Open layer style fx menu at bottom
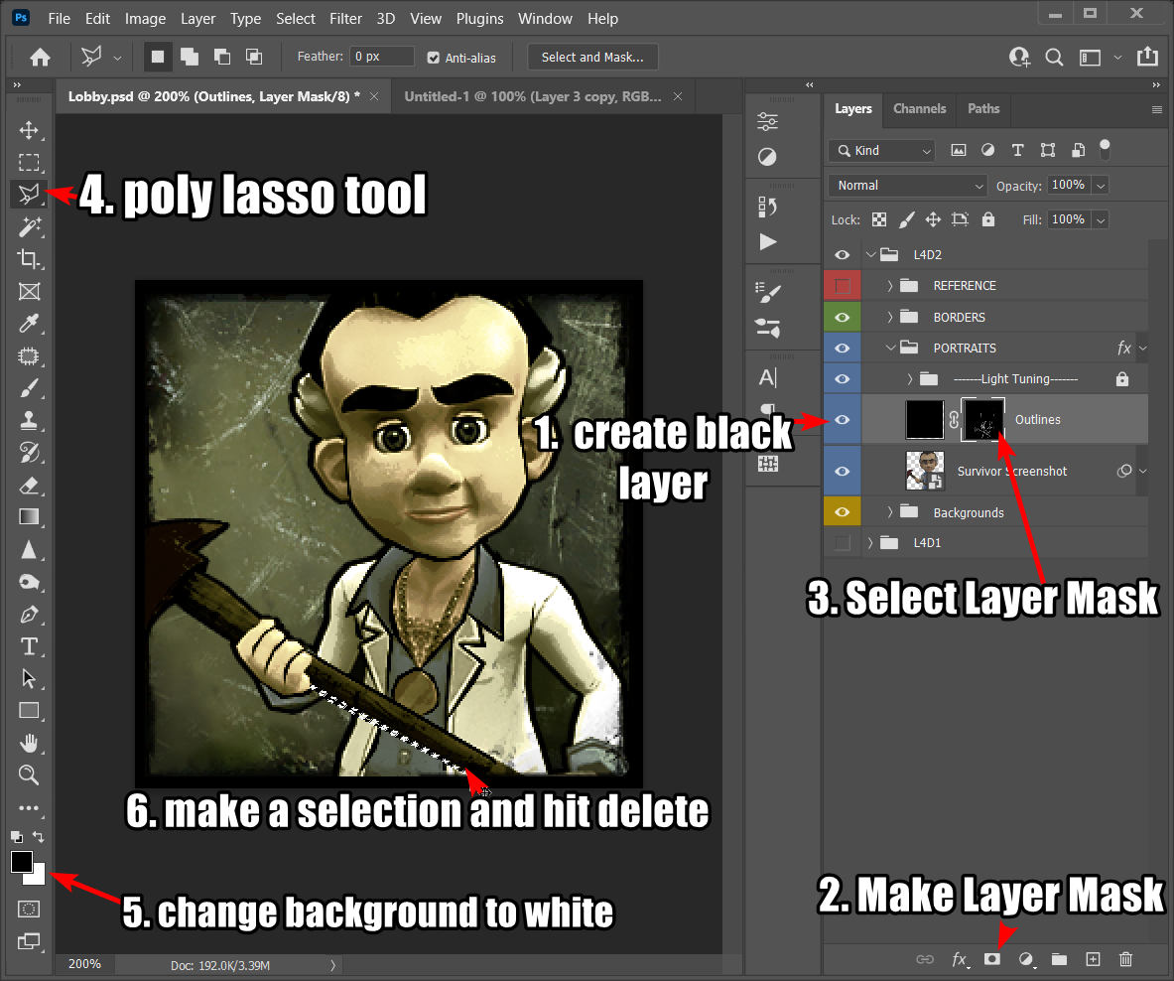The image size is (1174, 981). tap(959, 959)
